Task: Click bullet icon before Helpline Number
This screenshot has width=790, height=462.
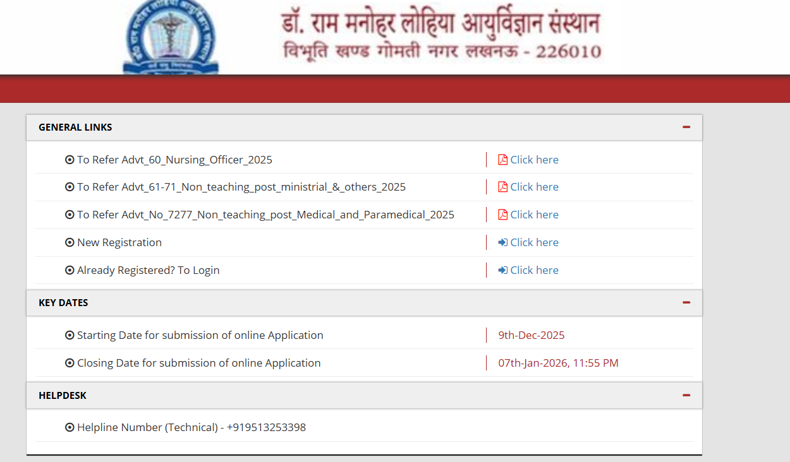Action: (x=70, y=427)
